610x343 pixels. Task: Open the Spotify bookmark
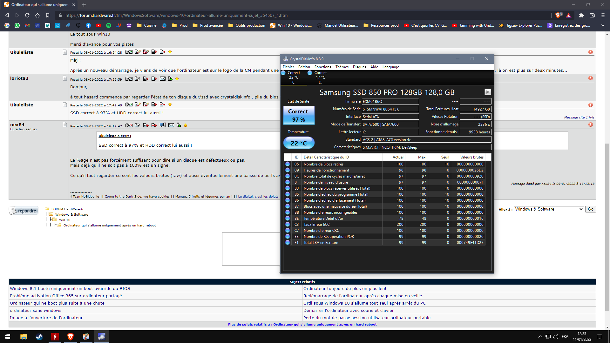click(x=109, y=25)
